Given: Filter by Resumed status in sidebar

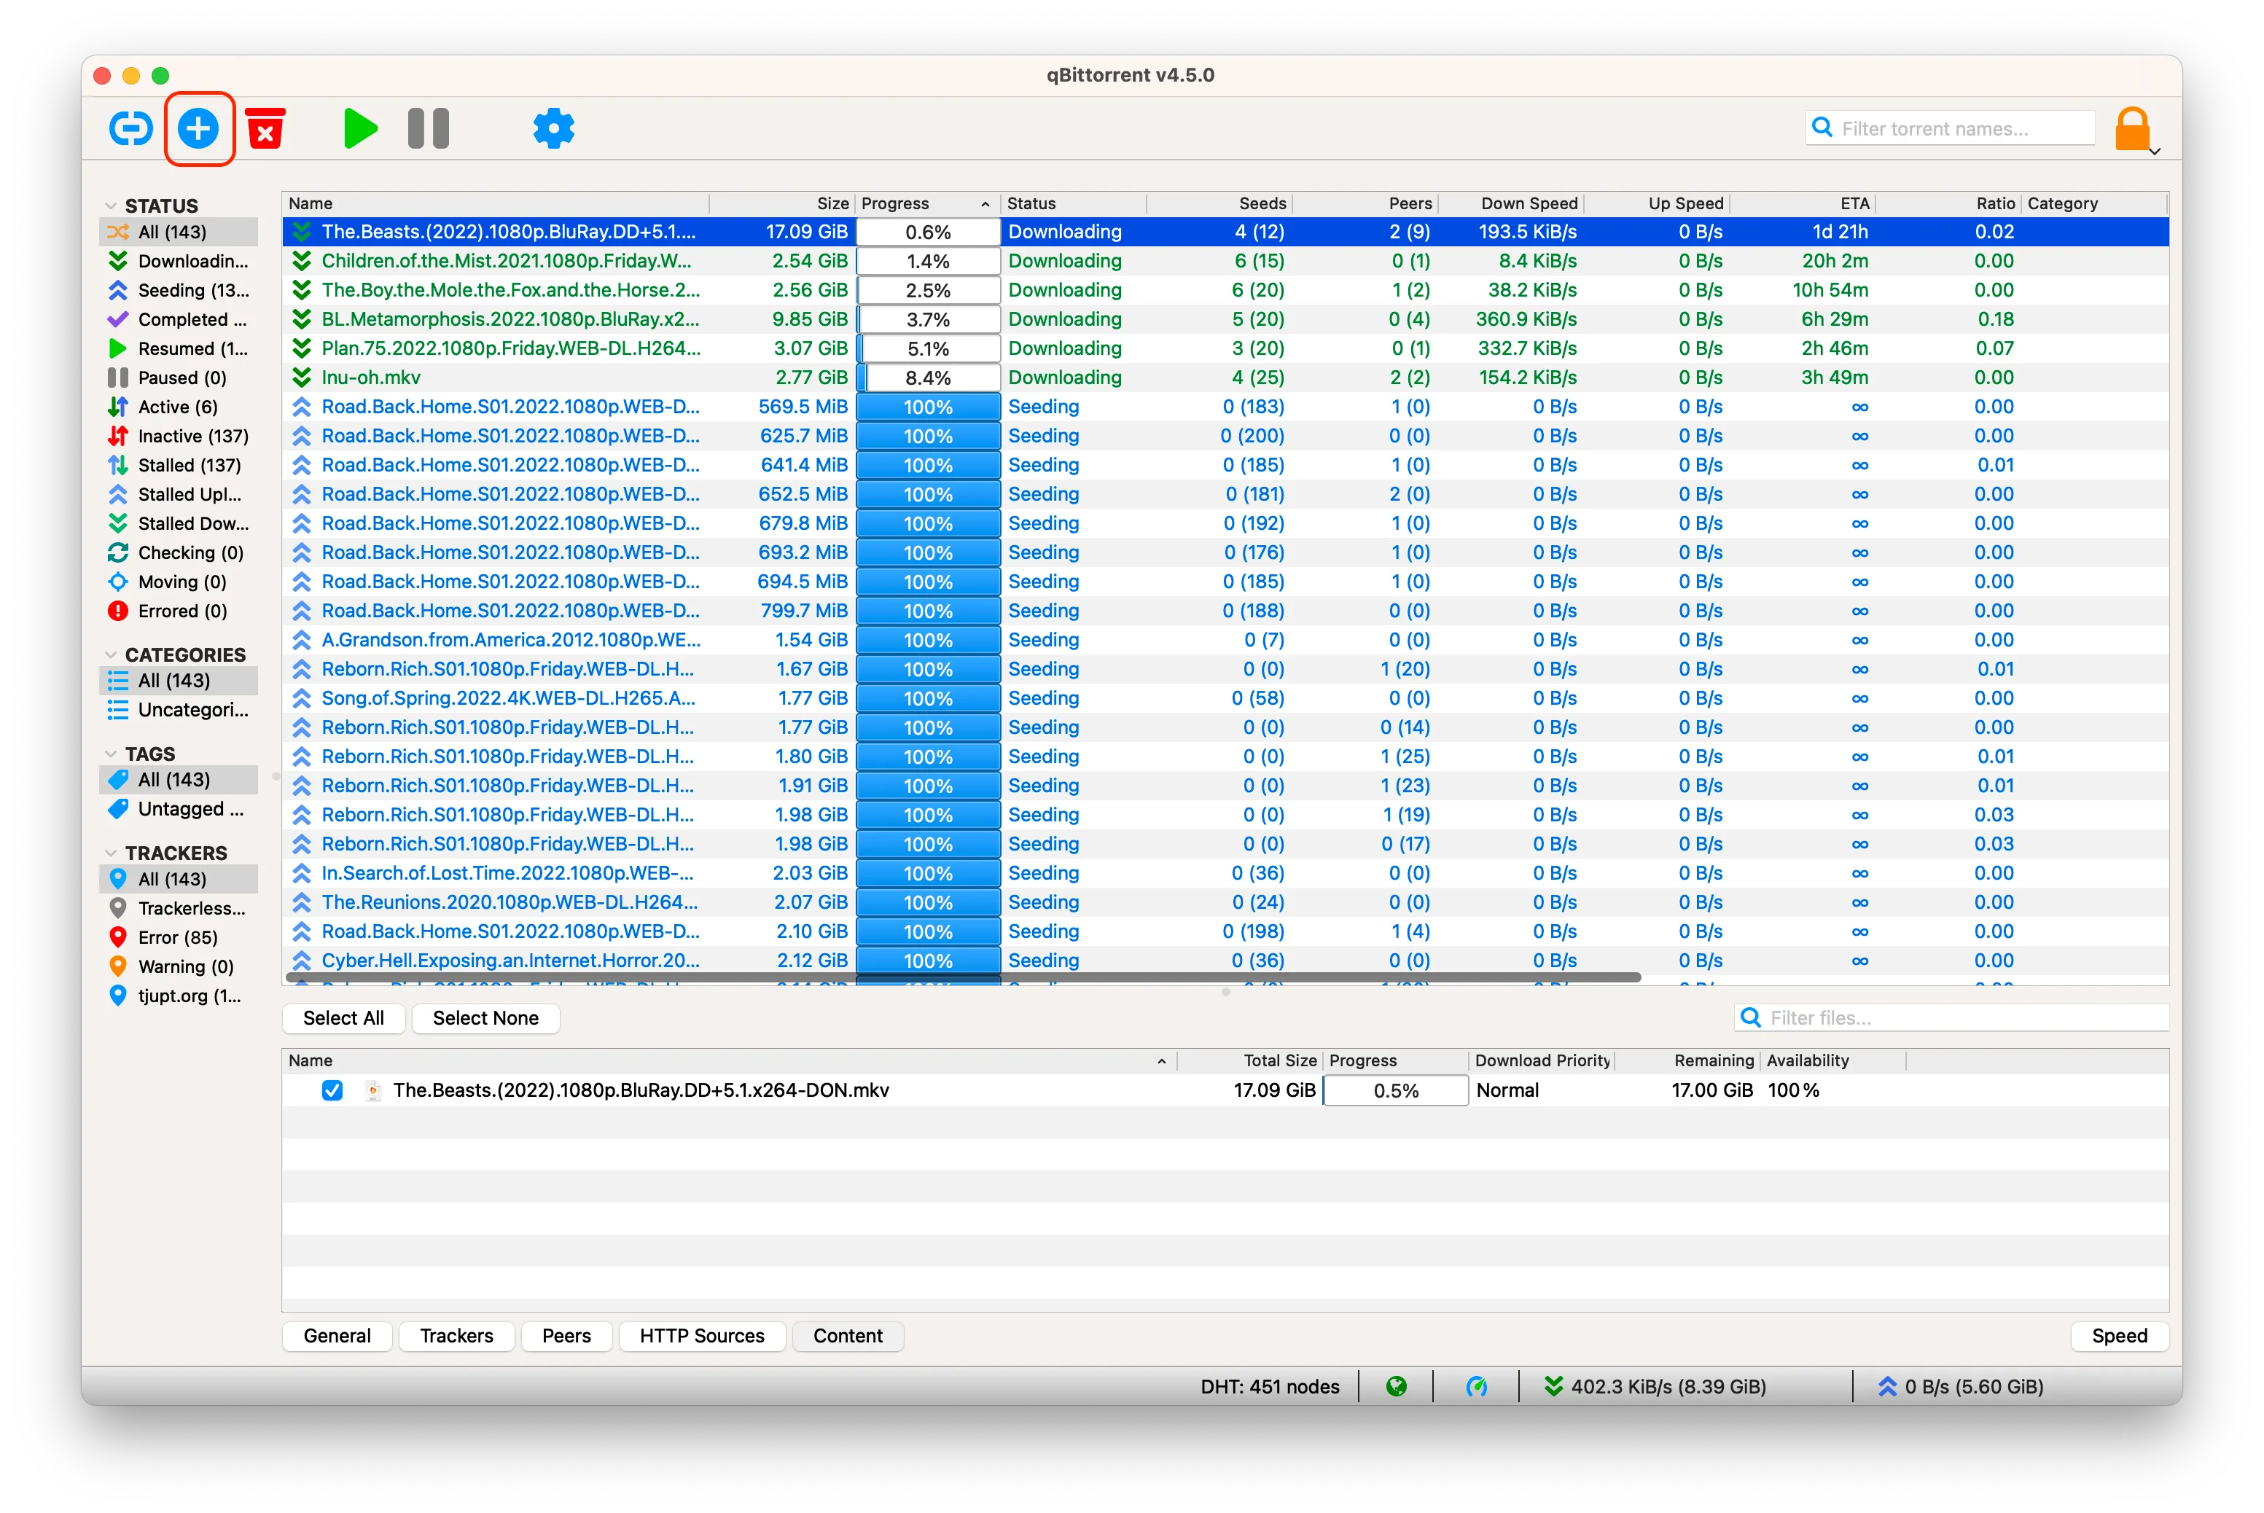Looking at the screenshot, I should click(x=179, y=348).
